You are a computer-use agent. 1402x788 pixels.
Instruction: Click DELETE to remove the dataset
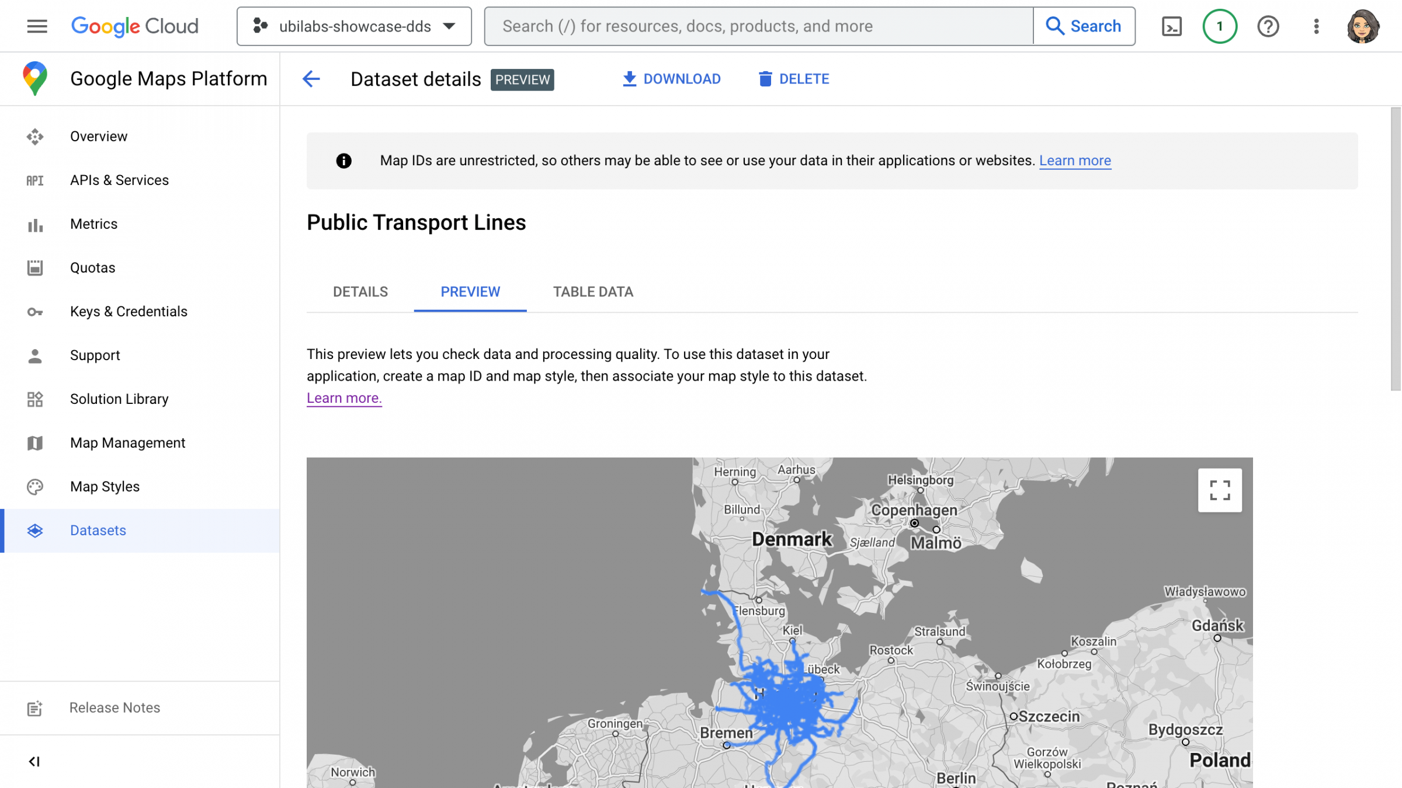pyautogui.click(x=793, y=79)
